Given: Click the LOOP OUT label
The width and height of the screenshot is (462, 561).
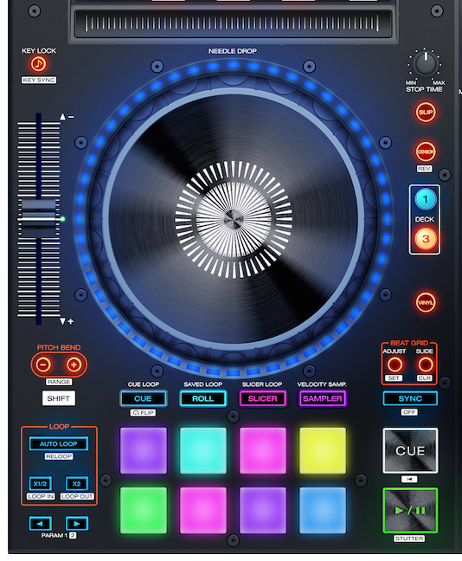Looking at the screenshot, I should (77, 497).
